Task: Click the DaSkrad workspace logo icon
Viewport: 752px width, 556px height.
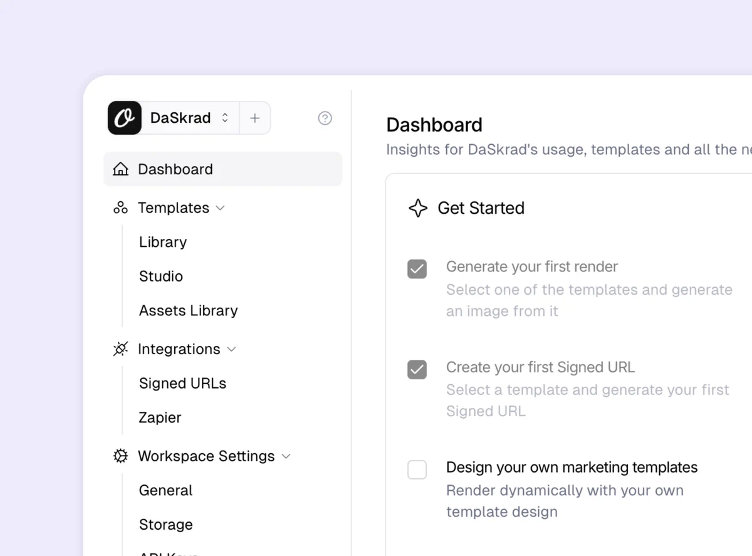Action: [x=124, y=118]
